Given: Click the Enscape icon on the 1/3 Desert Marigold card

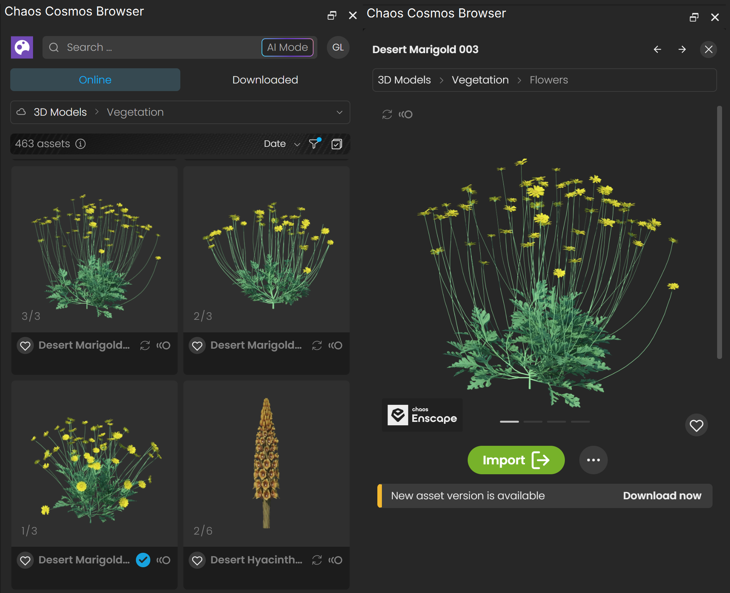Looking at the screenshot, I should tap(163, 560).
